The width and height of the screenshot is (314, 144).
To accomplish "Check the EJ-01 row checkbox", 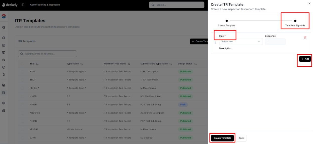I will [x=22, y=138].
